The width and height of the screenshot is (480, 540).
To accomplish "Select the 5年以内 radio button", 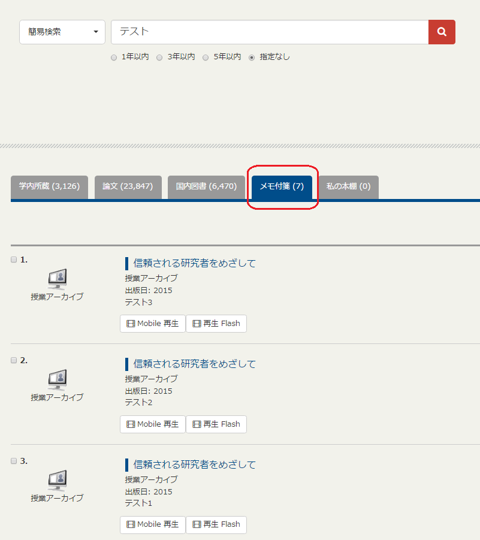I will coord(206,58).
